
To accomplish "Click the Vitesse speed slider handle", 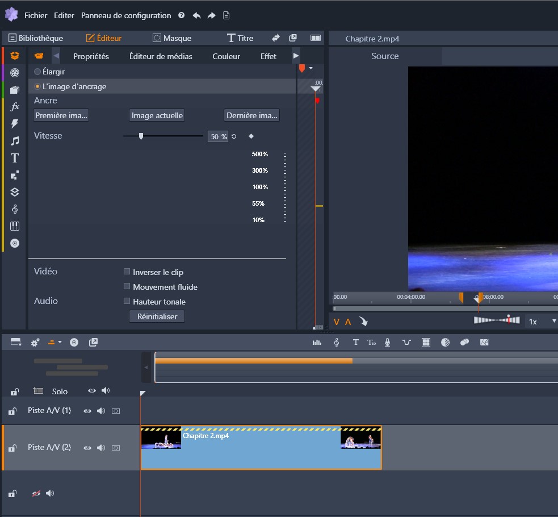I will tap(141, 136).
